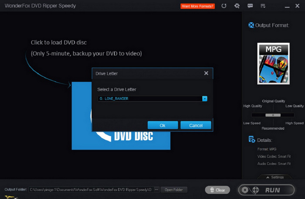This screenshot has height=199, width=305.
Task: Close the Drive Letter dialog
Action: (206, 73)
